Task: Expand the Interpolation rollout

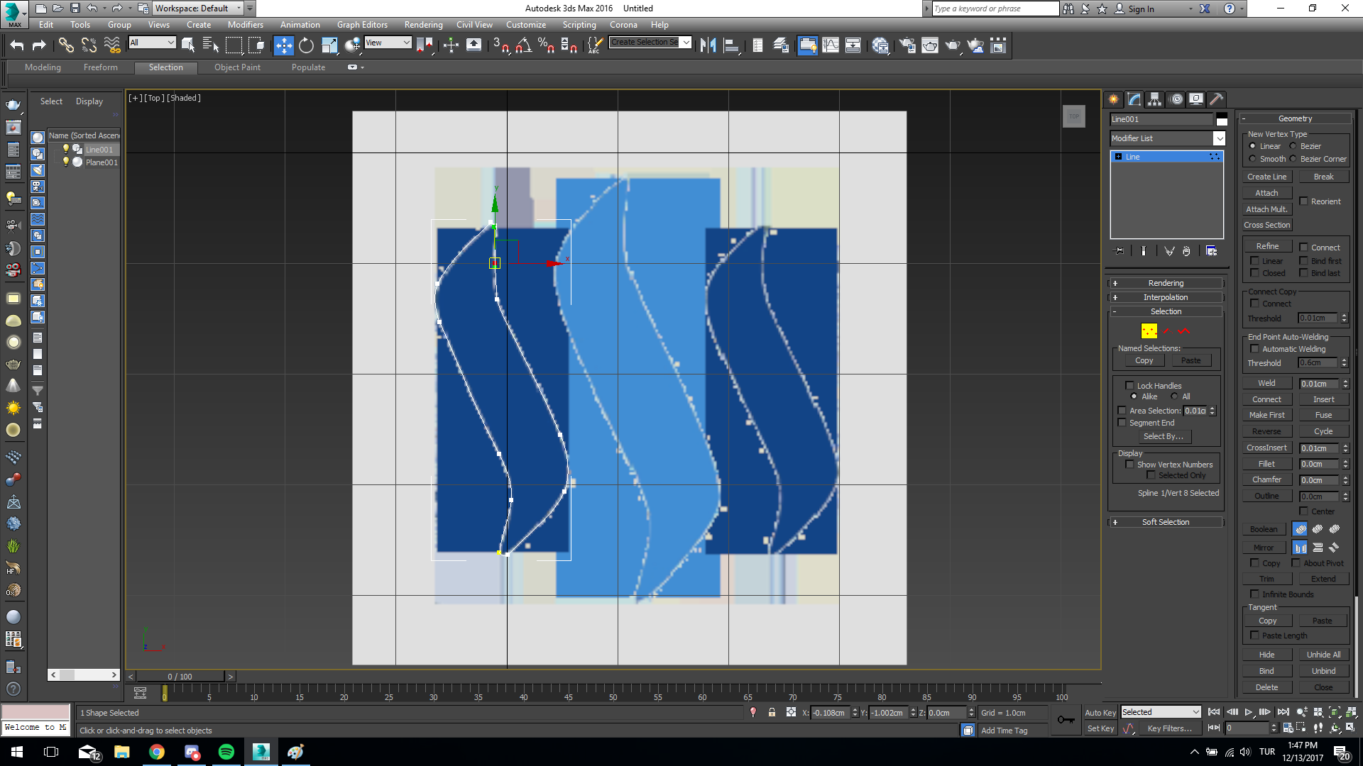Action: pos(1166,297)
